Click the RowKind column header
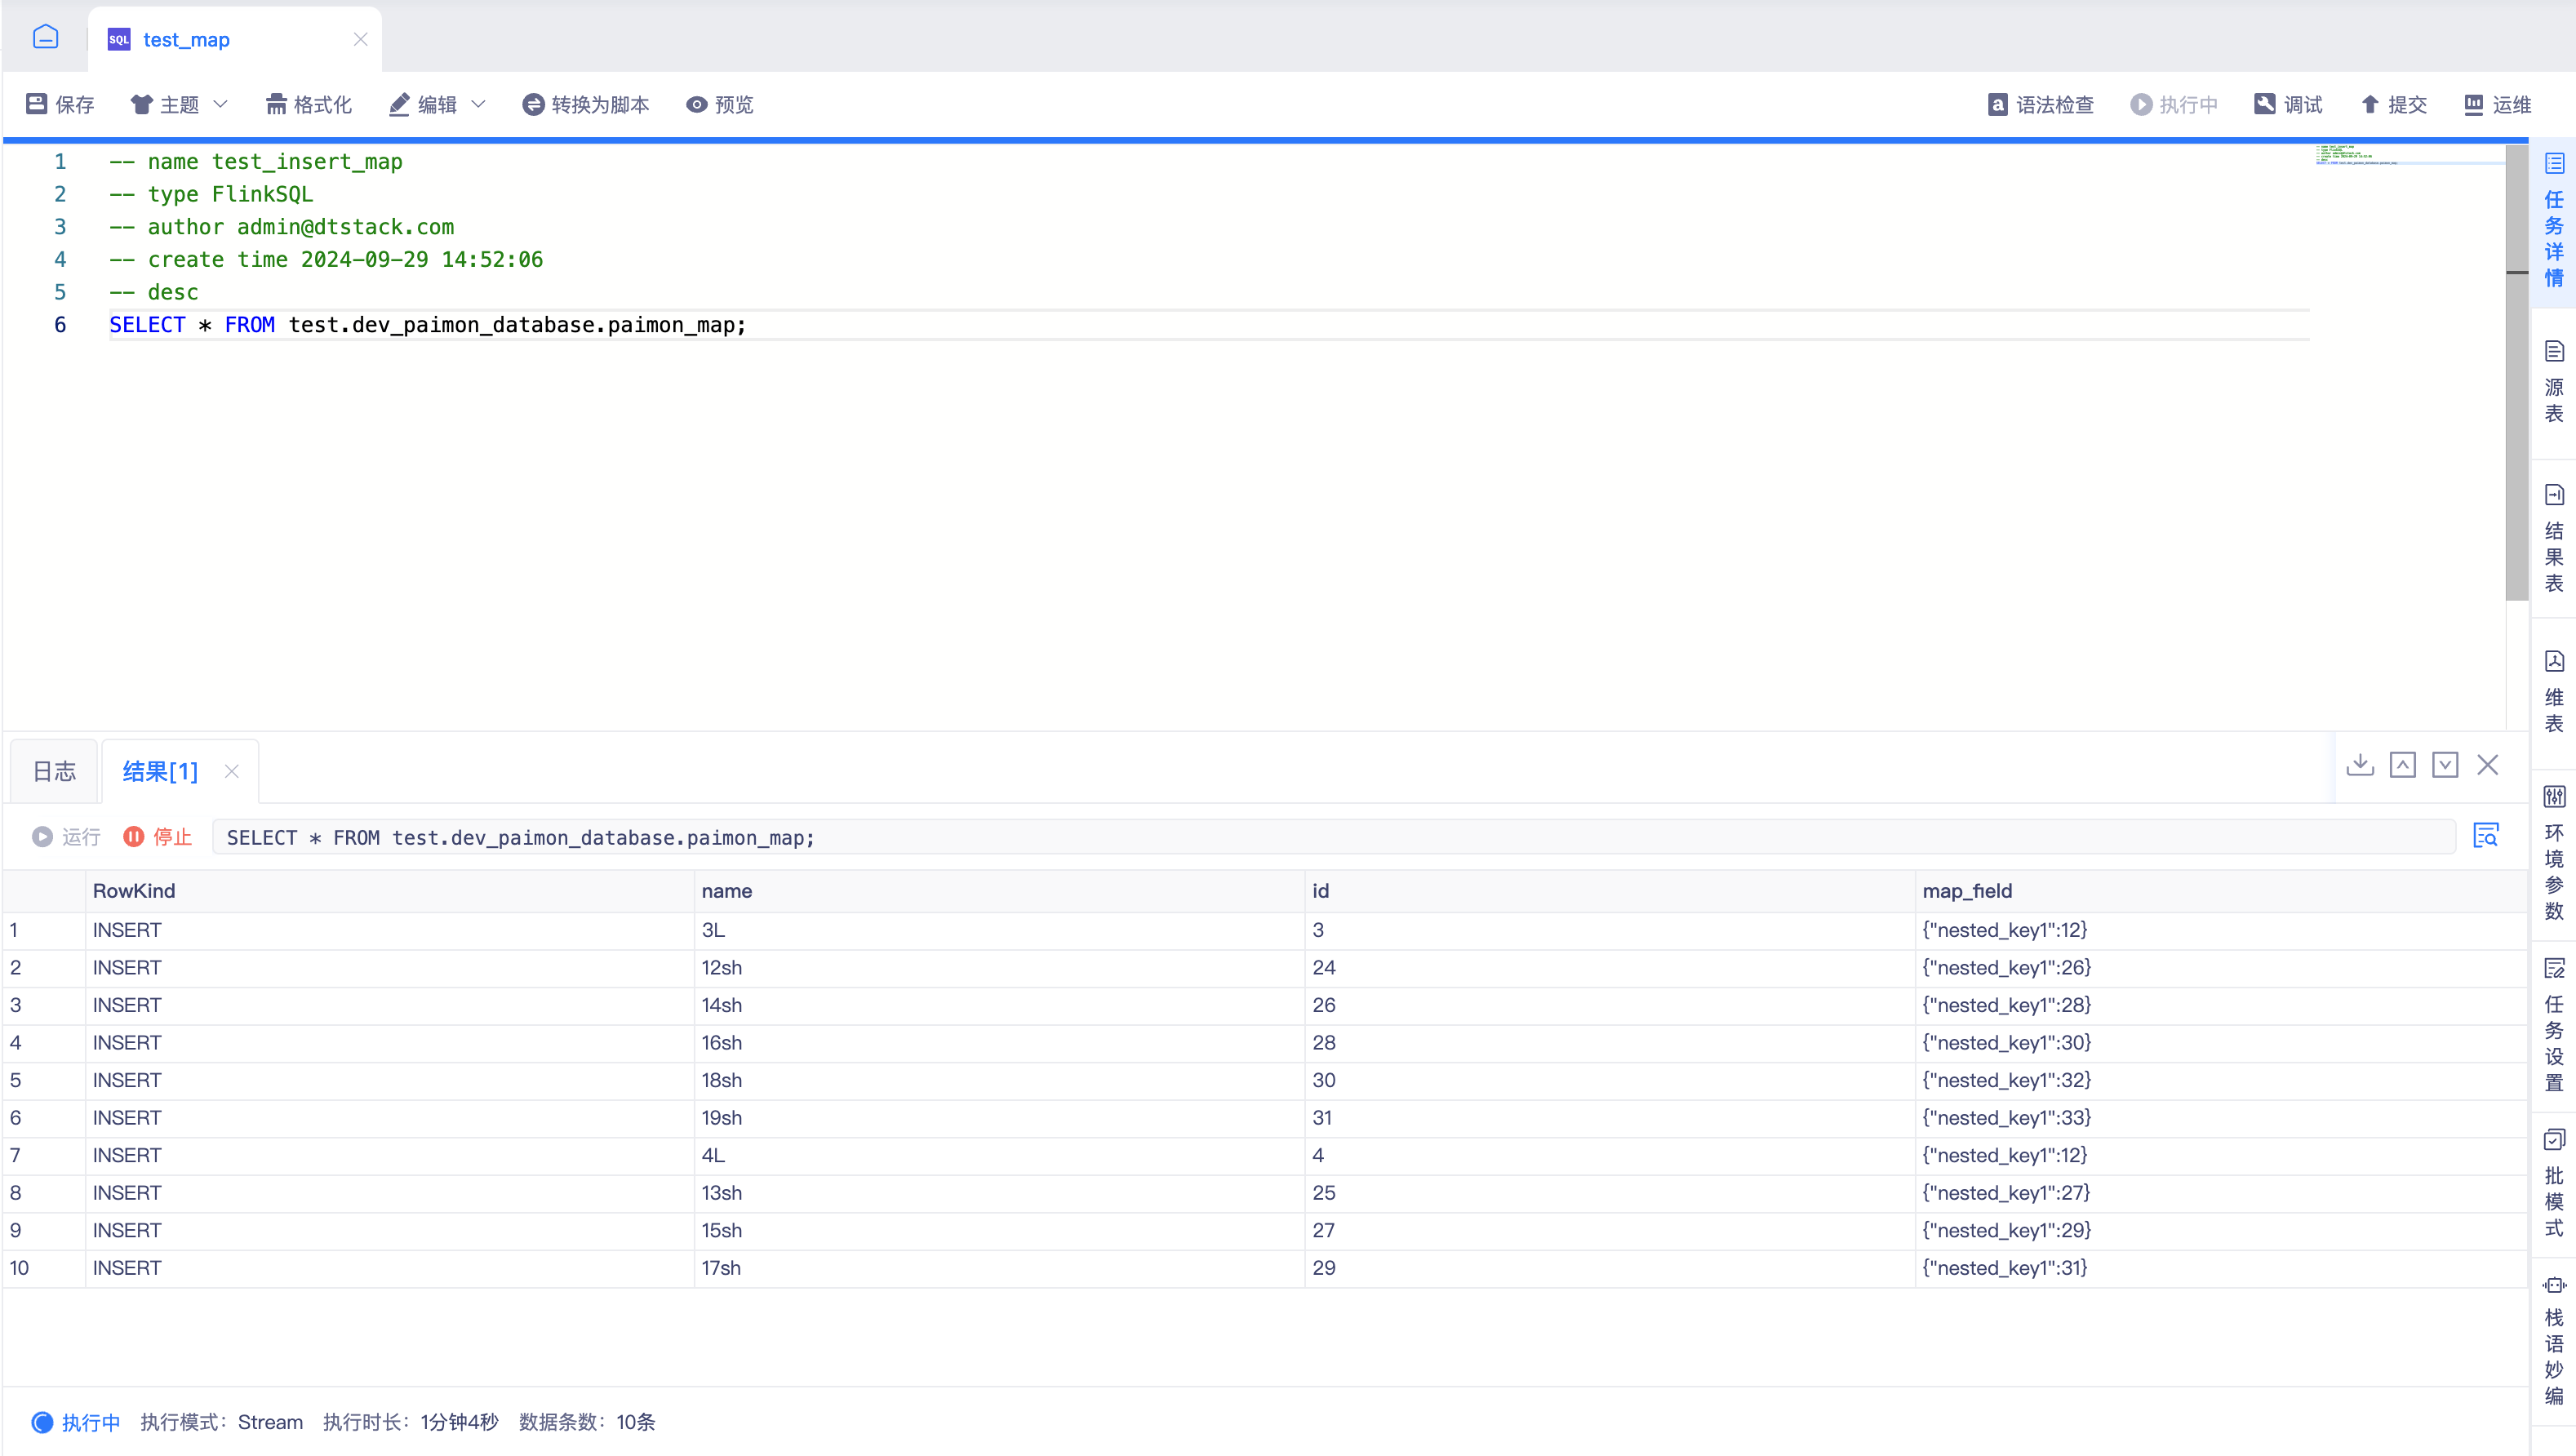This screenshot has height=1456, width=2576. 390,891
